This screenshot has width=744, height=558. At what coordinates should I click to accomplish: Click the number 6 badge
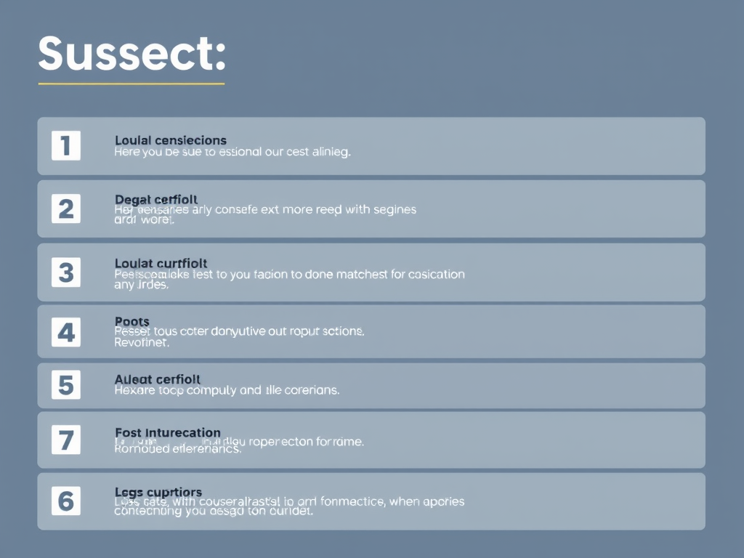tap(66, 501)
